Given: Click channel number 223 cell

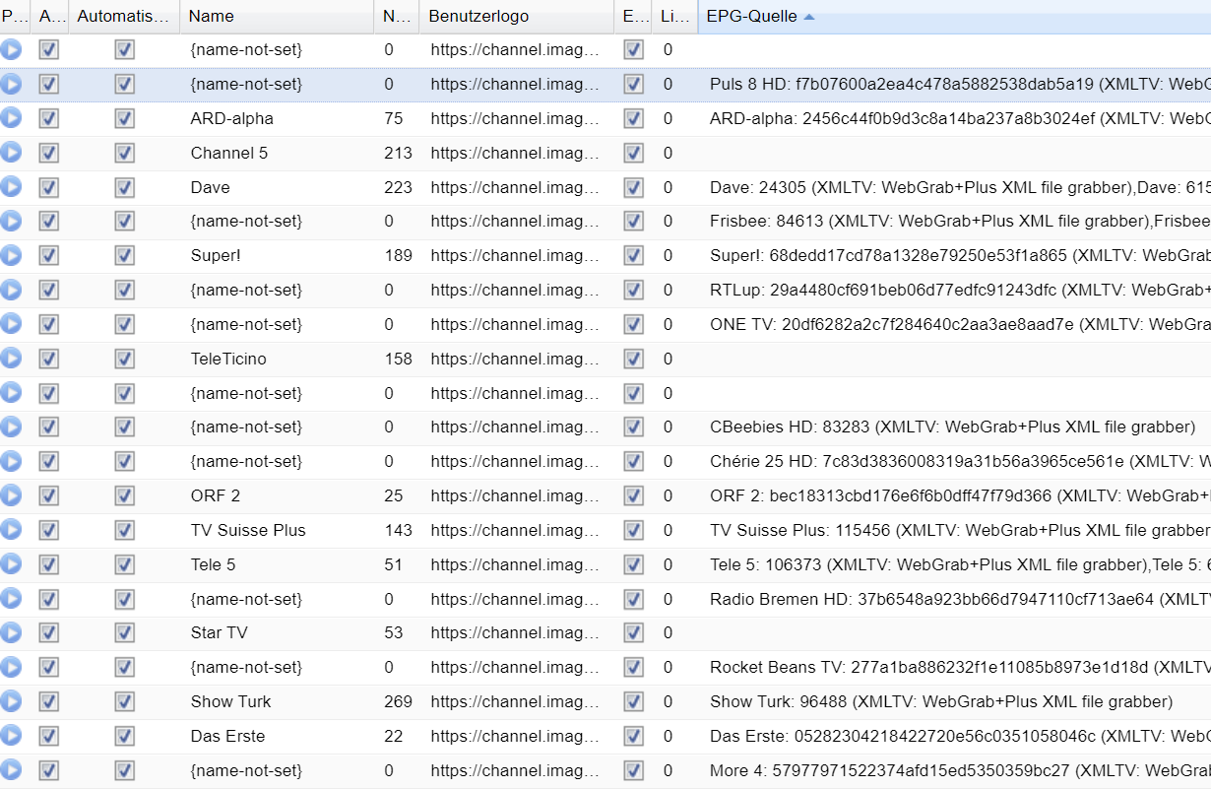Looking at the screenshot, I should 397,187.
